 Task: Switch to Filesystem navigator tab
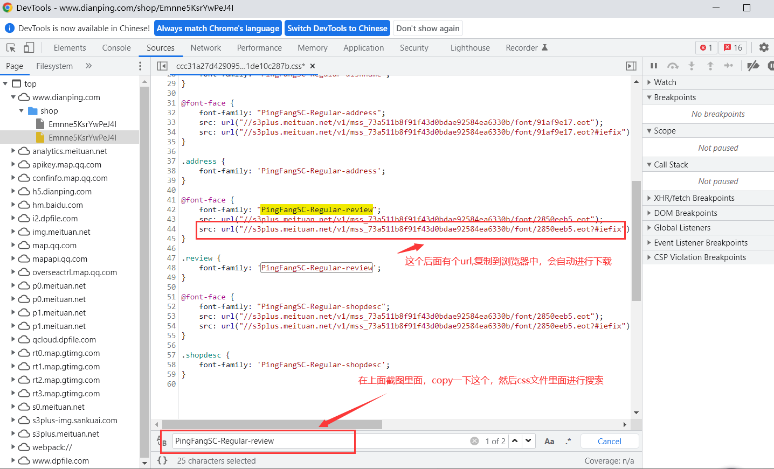(x=54, y=66)
